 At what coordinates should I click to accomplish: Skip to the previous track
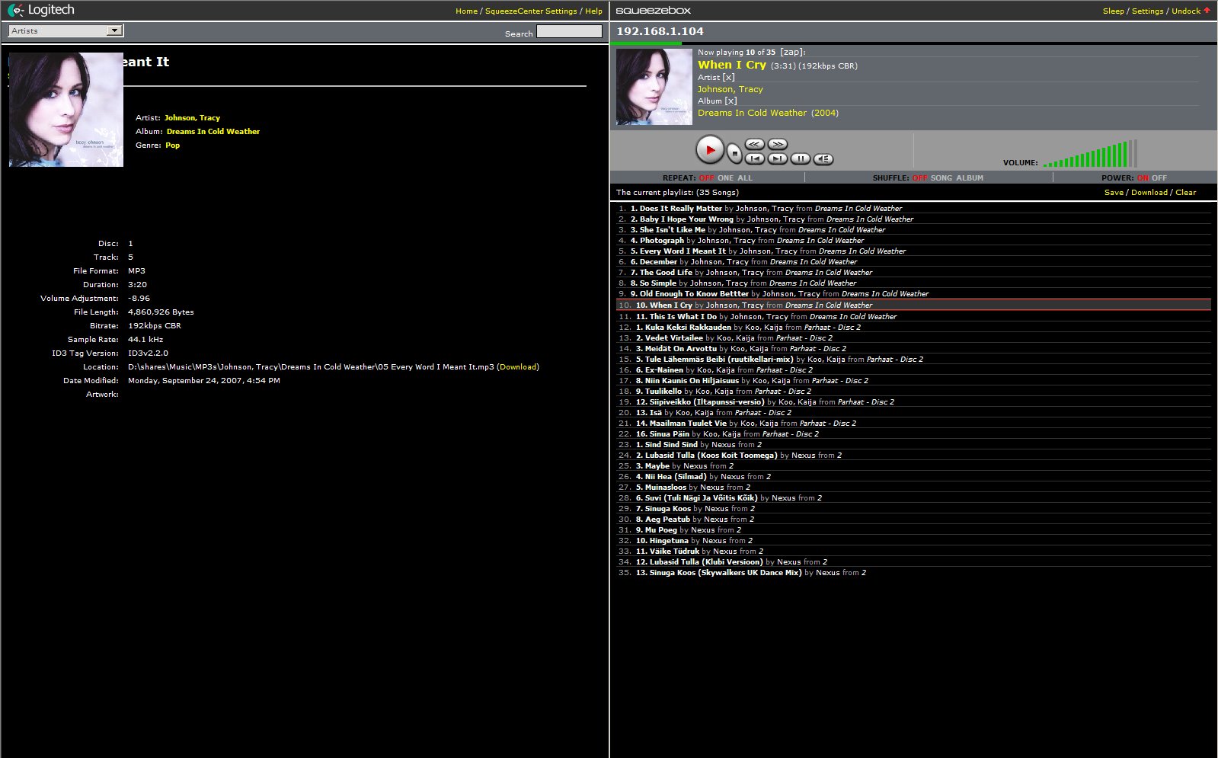point(754,158)
